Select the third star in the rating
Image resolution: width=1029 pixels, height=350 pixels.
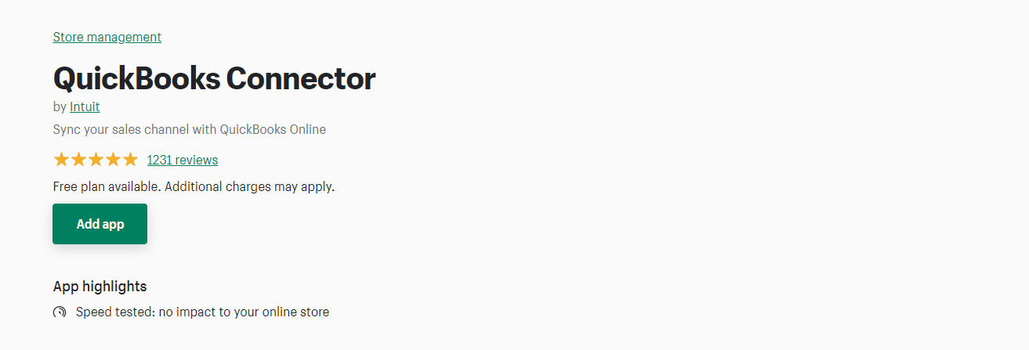96,160
